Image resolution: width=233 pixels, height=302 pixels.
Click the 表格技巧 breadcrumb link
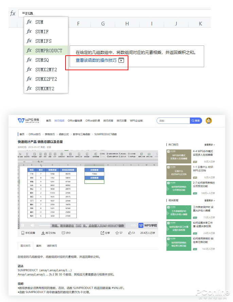50,134
